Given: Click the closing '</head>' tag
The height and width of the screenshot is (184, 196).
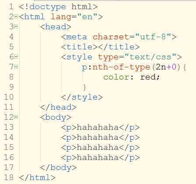Looking at the screenshot, I should pyautogui.click(x=58, y=107).
